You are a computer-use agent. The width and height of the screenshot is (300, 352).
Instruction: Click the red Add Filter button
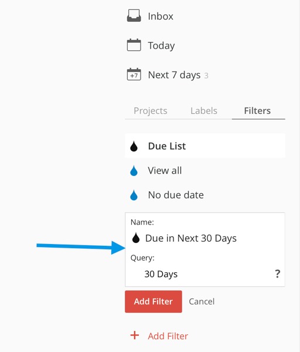tap(154, 302)
